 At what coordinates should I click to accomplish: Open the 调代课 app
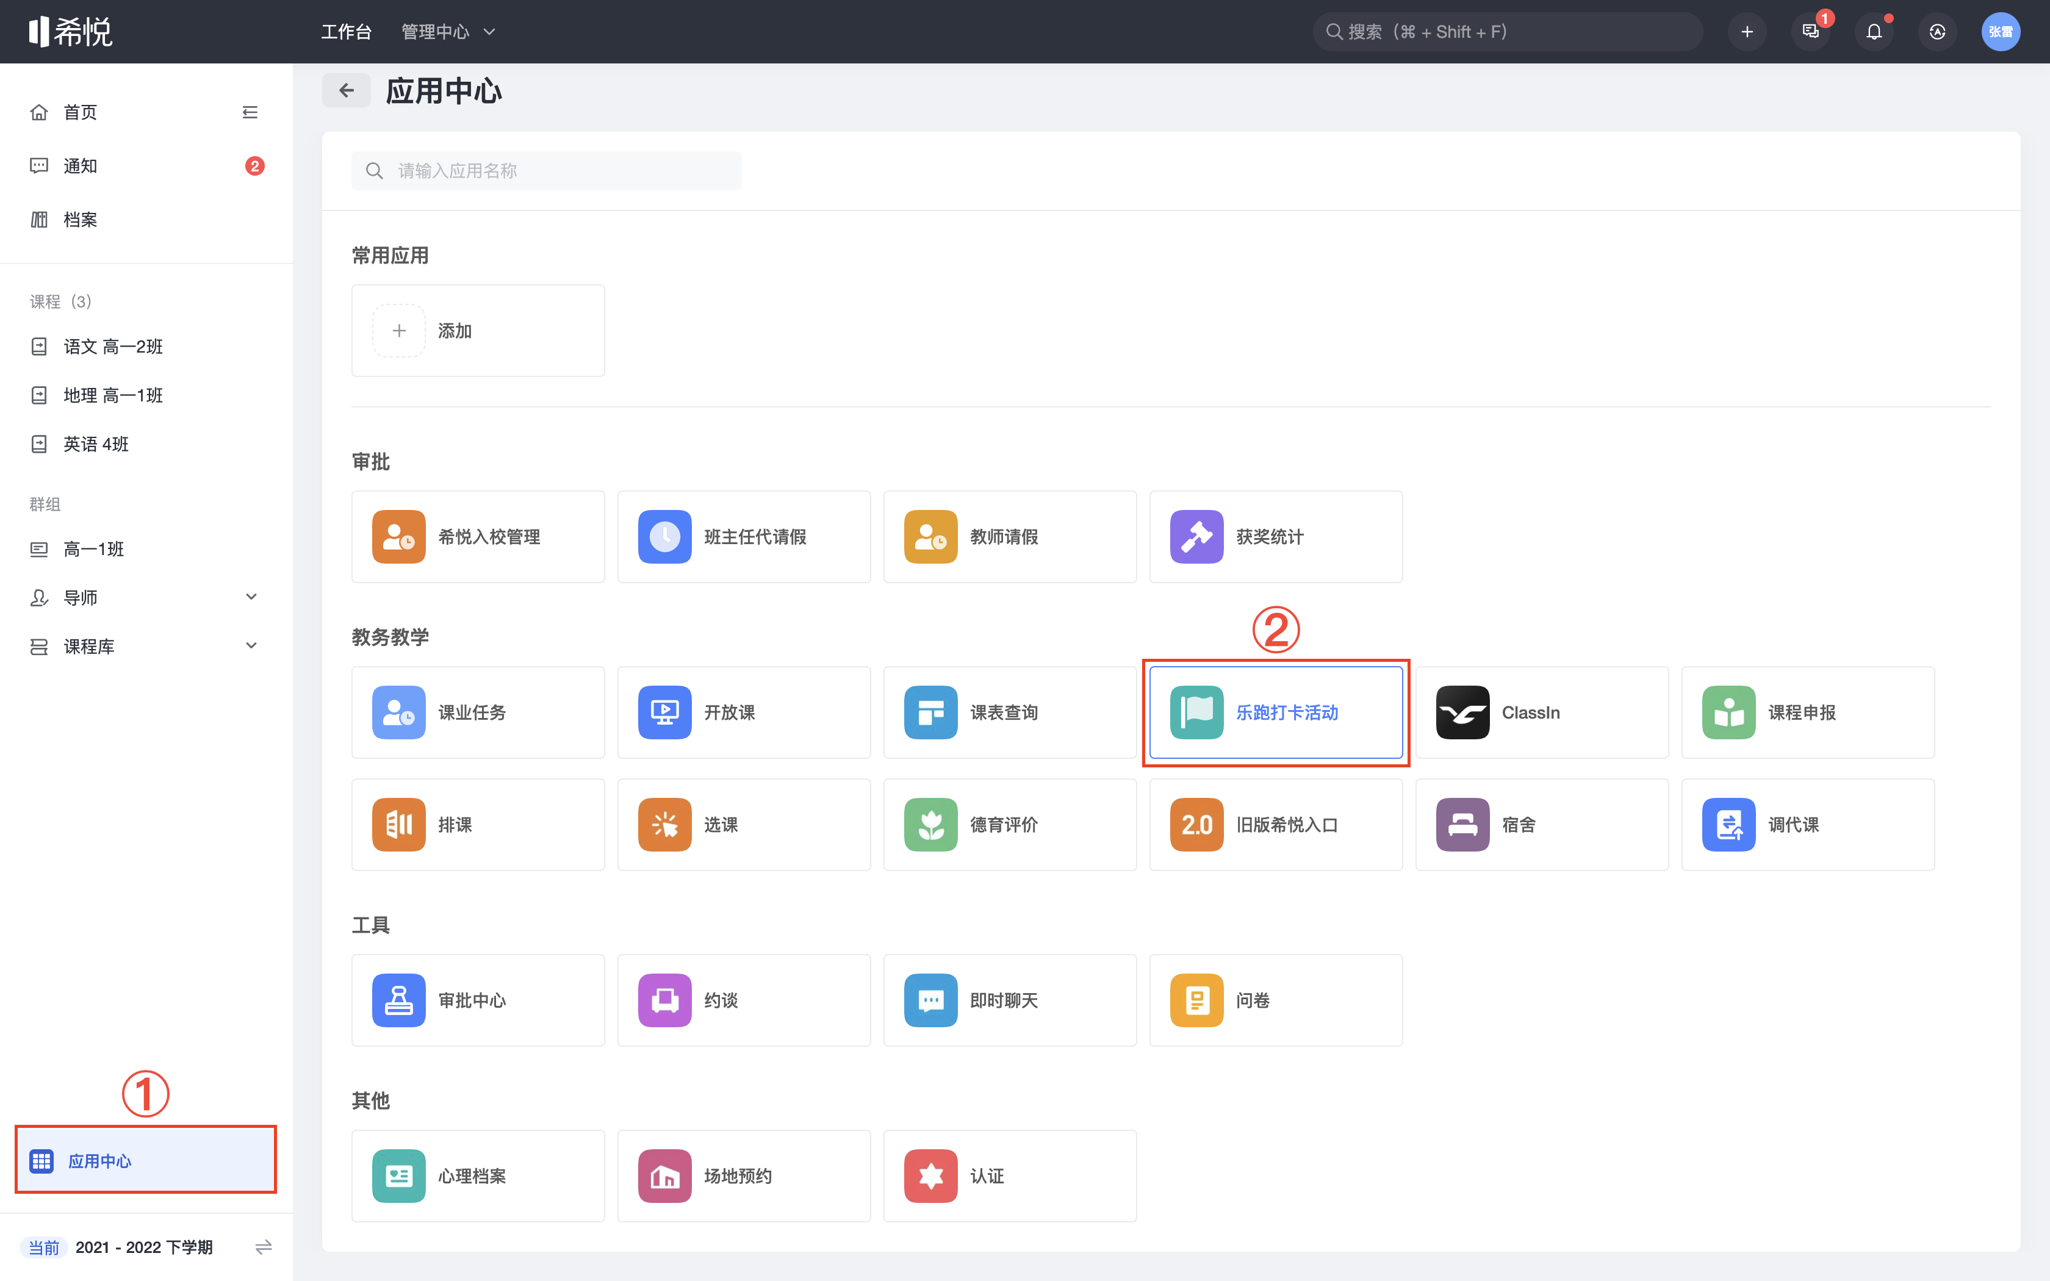tap(1808, 824)
